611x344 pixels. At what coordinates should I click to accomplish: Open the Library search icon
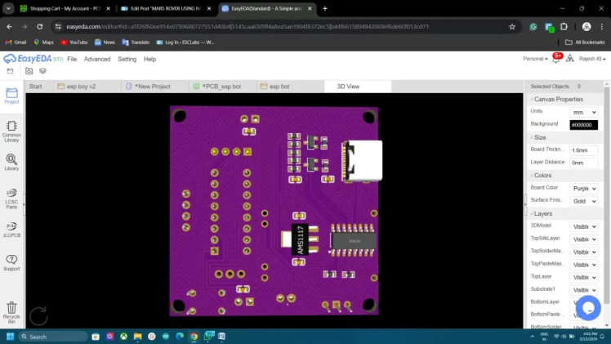click(11, 161)
